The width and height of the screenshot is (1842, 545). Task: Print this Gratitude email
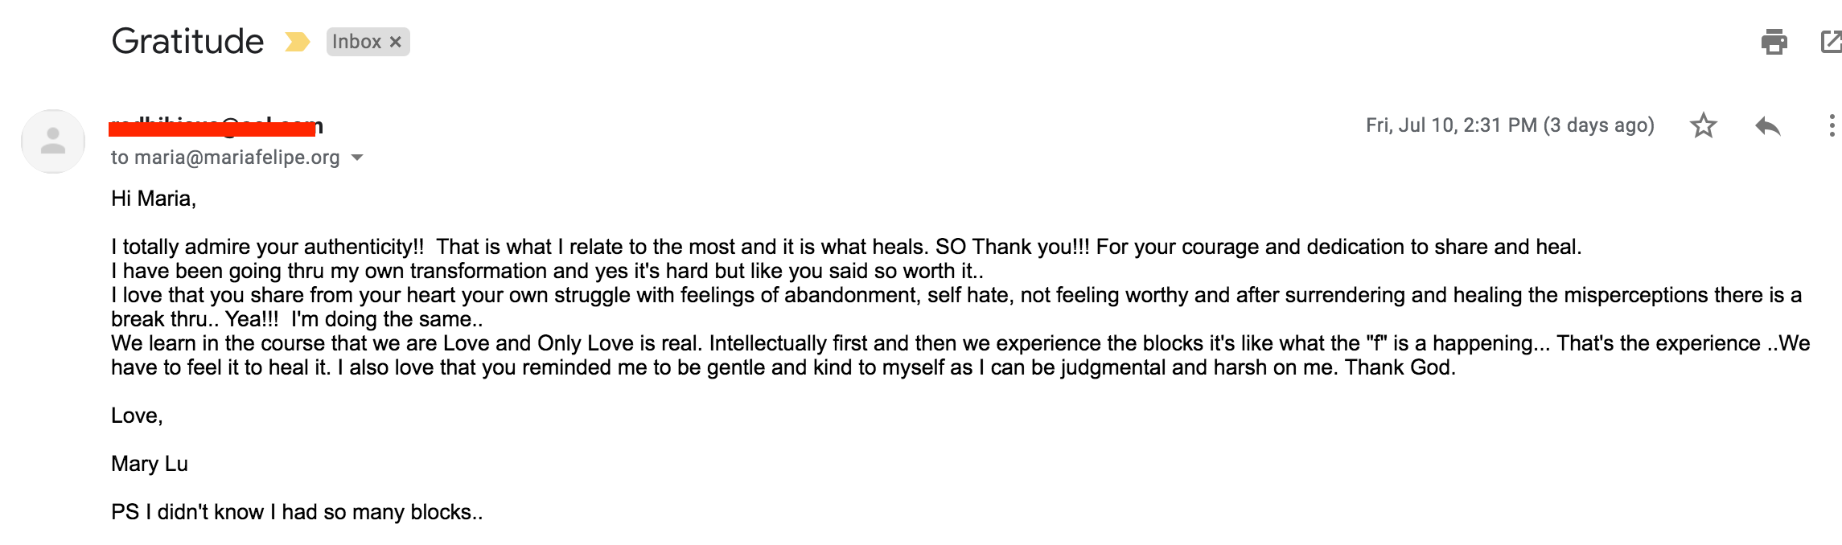tap(1774, 42)
